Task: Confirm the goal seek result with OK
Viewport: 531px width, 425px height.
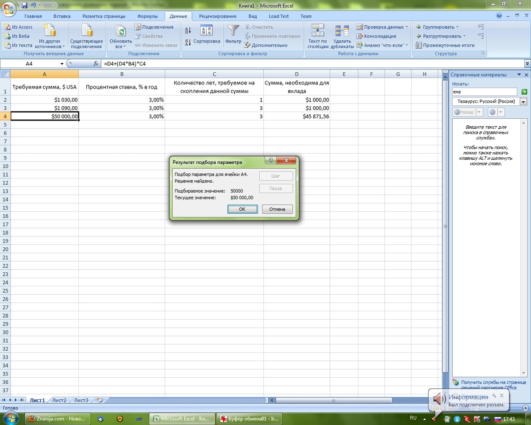Action: (242, 209)
